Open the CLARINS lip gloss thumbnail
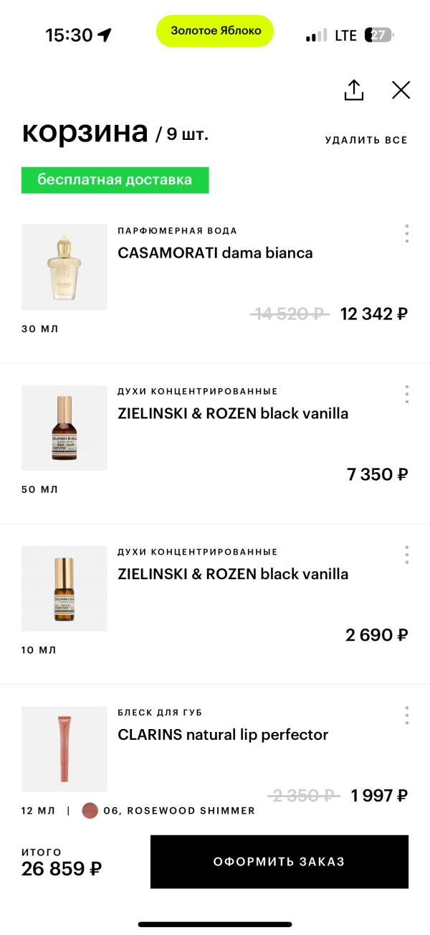Viewport: 430px width, 935px height. coord(64,749)
